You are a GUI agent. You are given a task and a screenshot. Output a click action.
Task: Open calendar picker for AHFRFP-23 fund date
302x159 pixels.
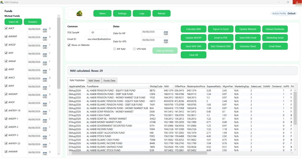click(45, 146)
